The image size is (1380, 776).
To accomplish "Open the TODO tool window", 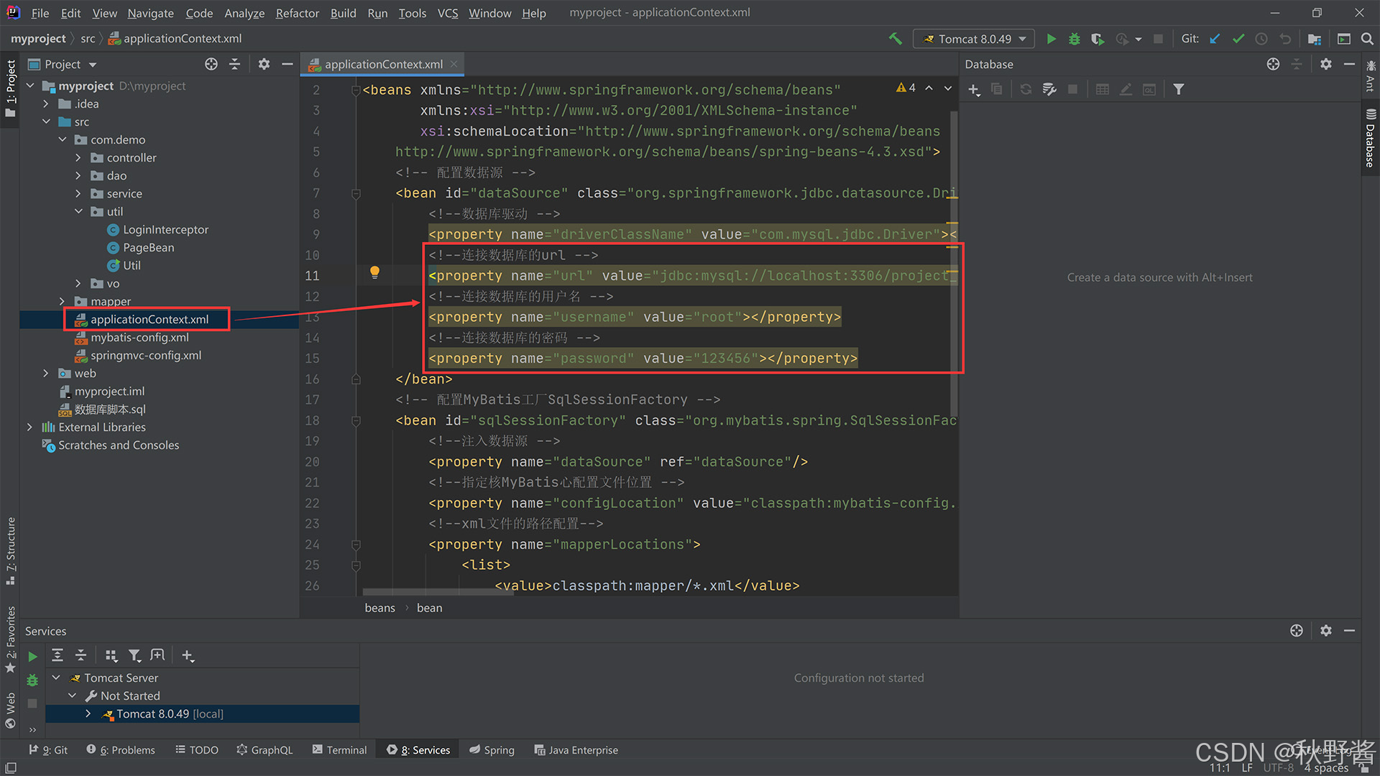I will pyautogui.click(x=197, y=749).
